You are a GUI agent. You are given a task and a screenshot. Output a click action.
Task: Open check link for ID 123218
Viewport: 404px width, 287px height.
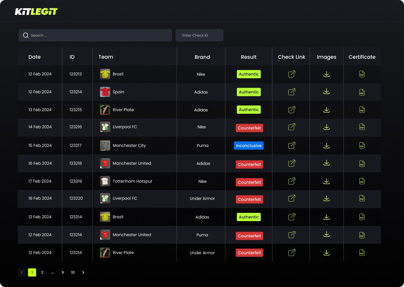coord(292,163)
